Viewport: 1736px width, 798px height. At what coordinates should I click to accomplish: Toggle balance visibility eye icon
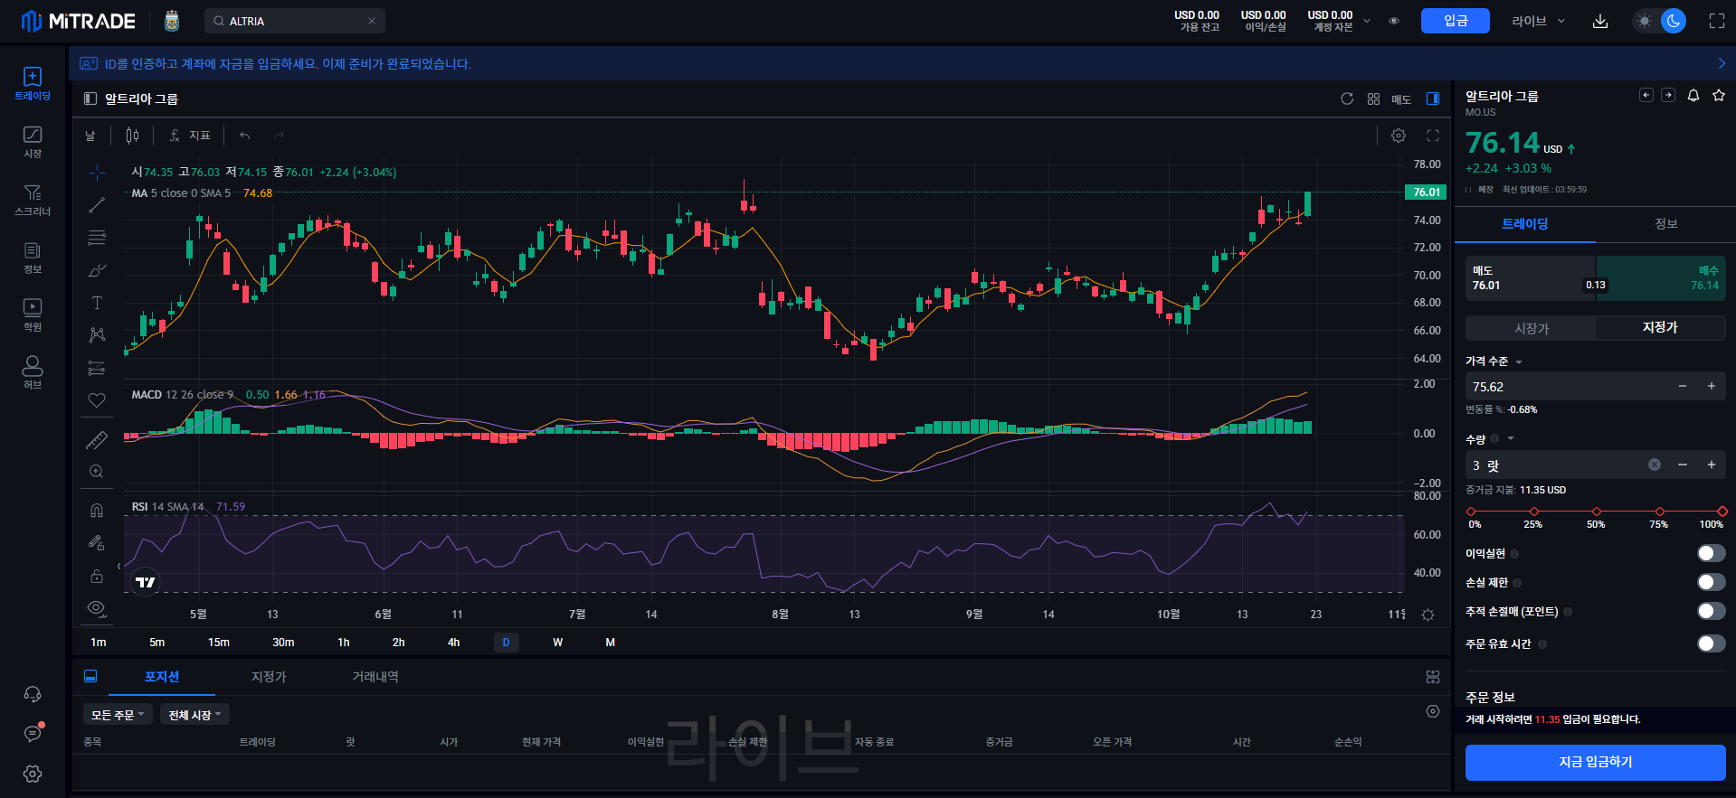1394,21
